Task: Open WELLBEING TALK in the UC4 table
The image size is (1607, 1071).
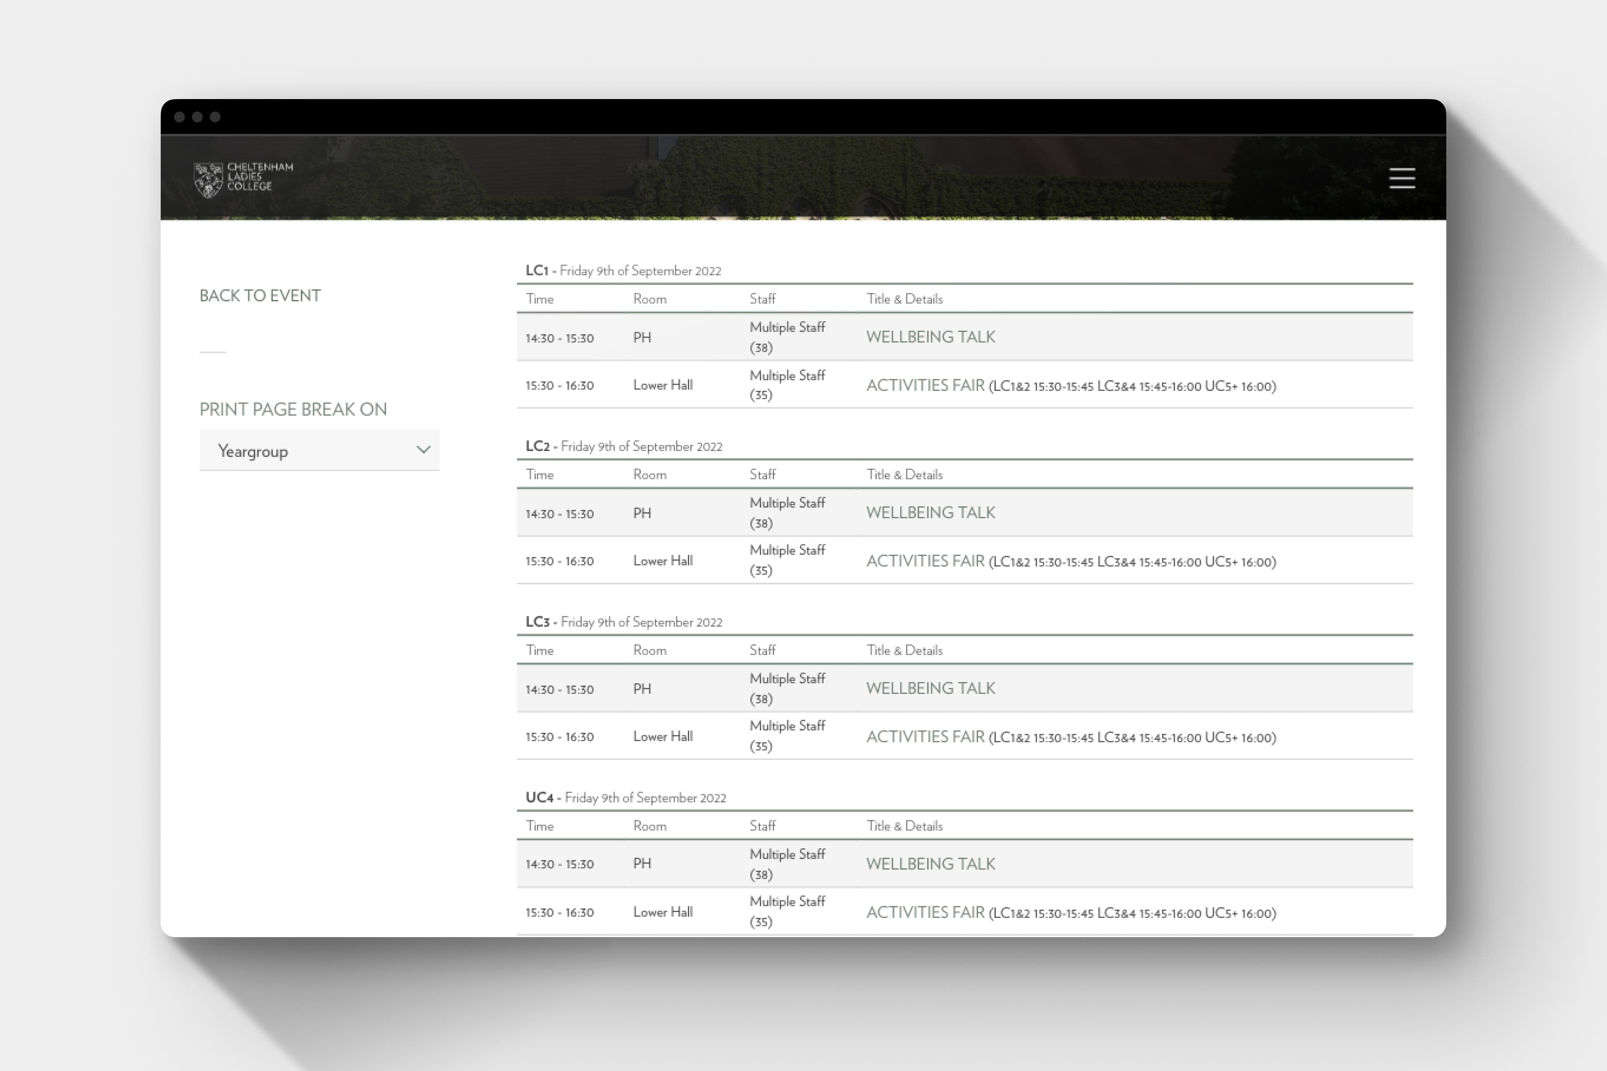Action: [931, 863]
